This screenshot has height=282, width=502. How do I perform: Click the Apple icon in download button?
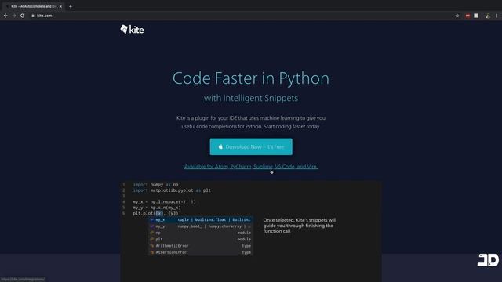coord(220,146)
